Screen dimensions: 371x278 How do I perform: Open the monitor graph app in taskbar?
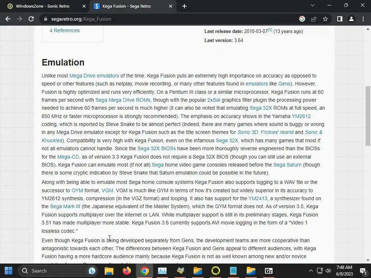click(162, 271)
